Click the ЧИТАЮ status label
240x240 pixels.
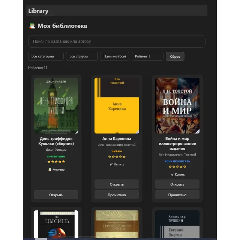click(x=117, y=151)
